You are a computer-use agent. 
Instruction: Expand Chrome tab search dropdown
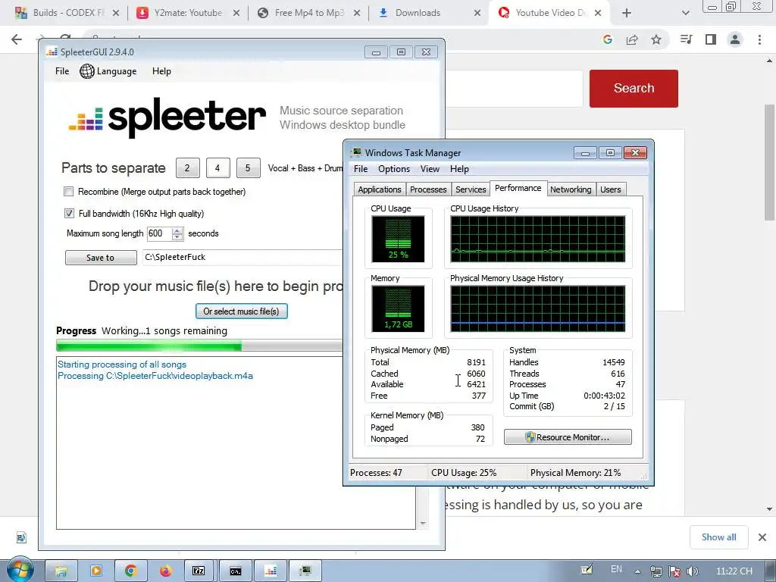(685, 13)
